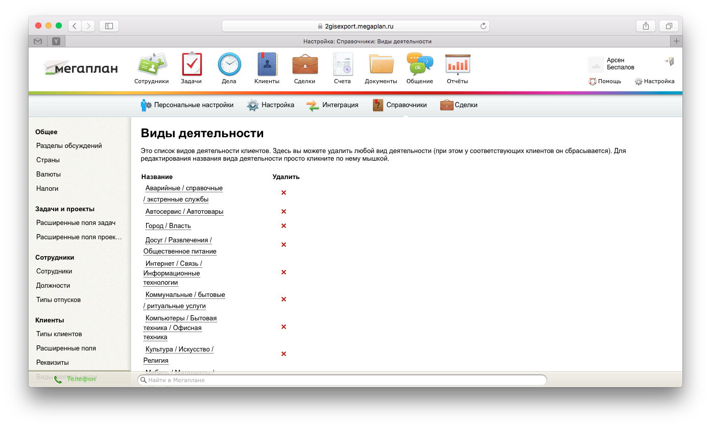The height and width of the screenshot is (428, 711).
Task: Edit the Аварийные / справочные / экстренные службы name
Action: click(x=183, y=194)
